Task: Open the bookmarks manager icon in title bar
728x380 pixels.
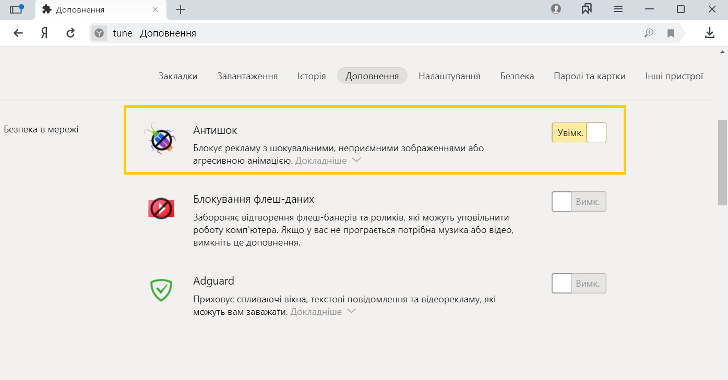Action: 587,9
